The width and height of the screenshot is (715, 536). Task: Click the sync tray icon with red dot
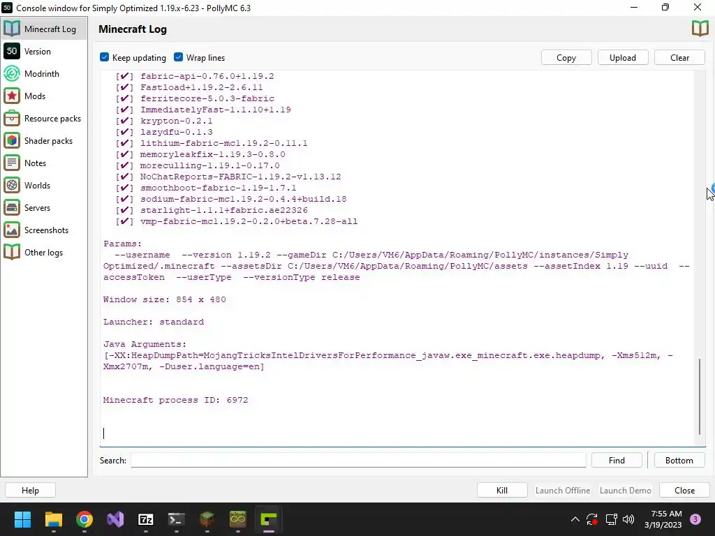(x=592, y=519)
